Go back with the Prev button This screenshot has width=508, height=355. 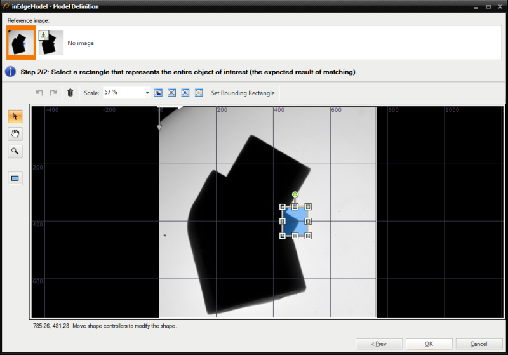pos(379,344)
